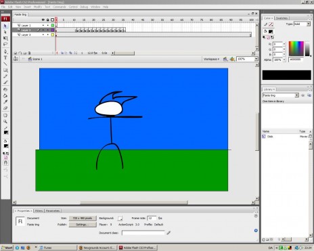Select the Ink Bottle tool
Viewport: 314px width, 251px height.
5,89
